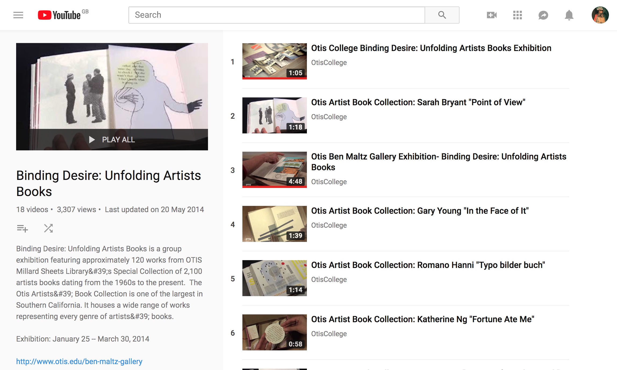Open Sarah Bryant "Point of View" video title
The width and height of the screenshot is (617, 370).
click(x=418, y=102)
